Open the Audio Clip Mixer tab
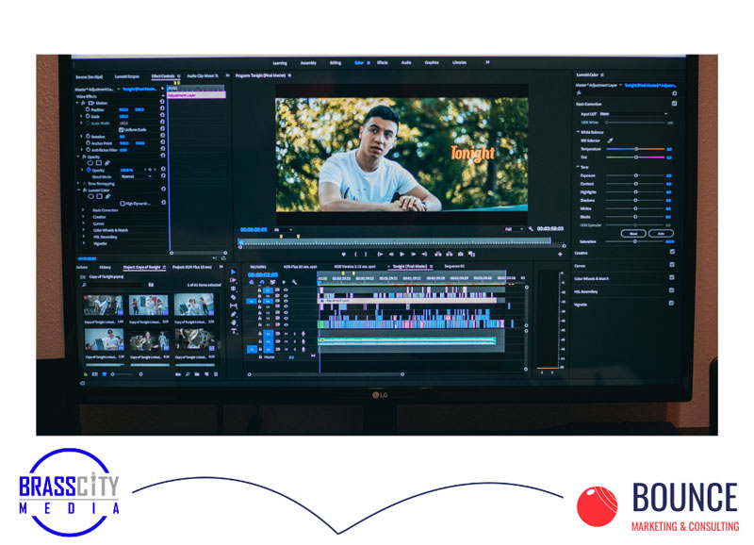The height and width of the screenshot is (545, 754). (203, 76)
